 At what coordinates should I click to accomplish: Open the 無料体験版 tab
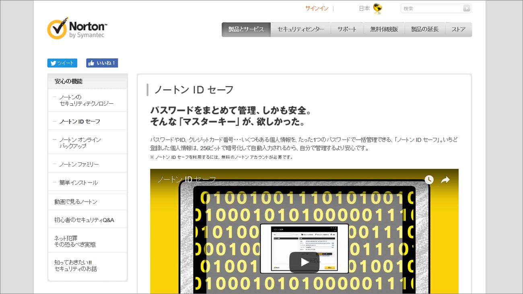(384, 29)
